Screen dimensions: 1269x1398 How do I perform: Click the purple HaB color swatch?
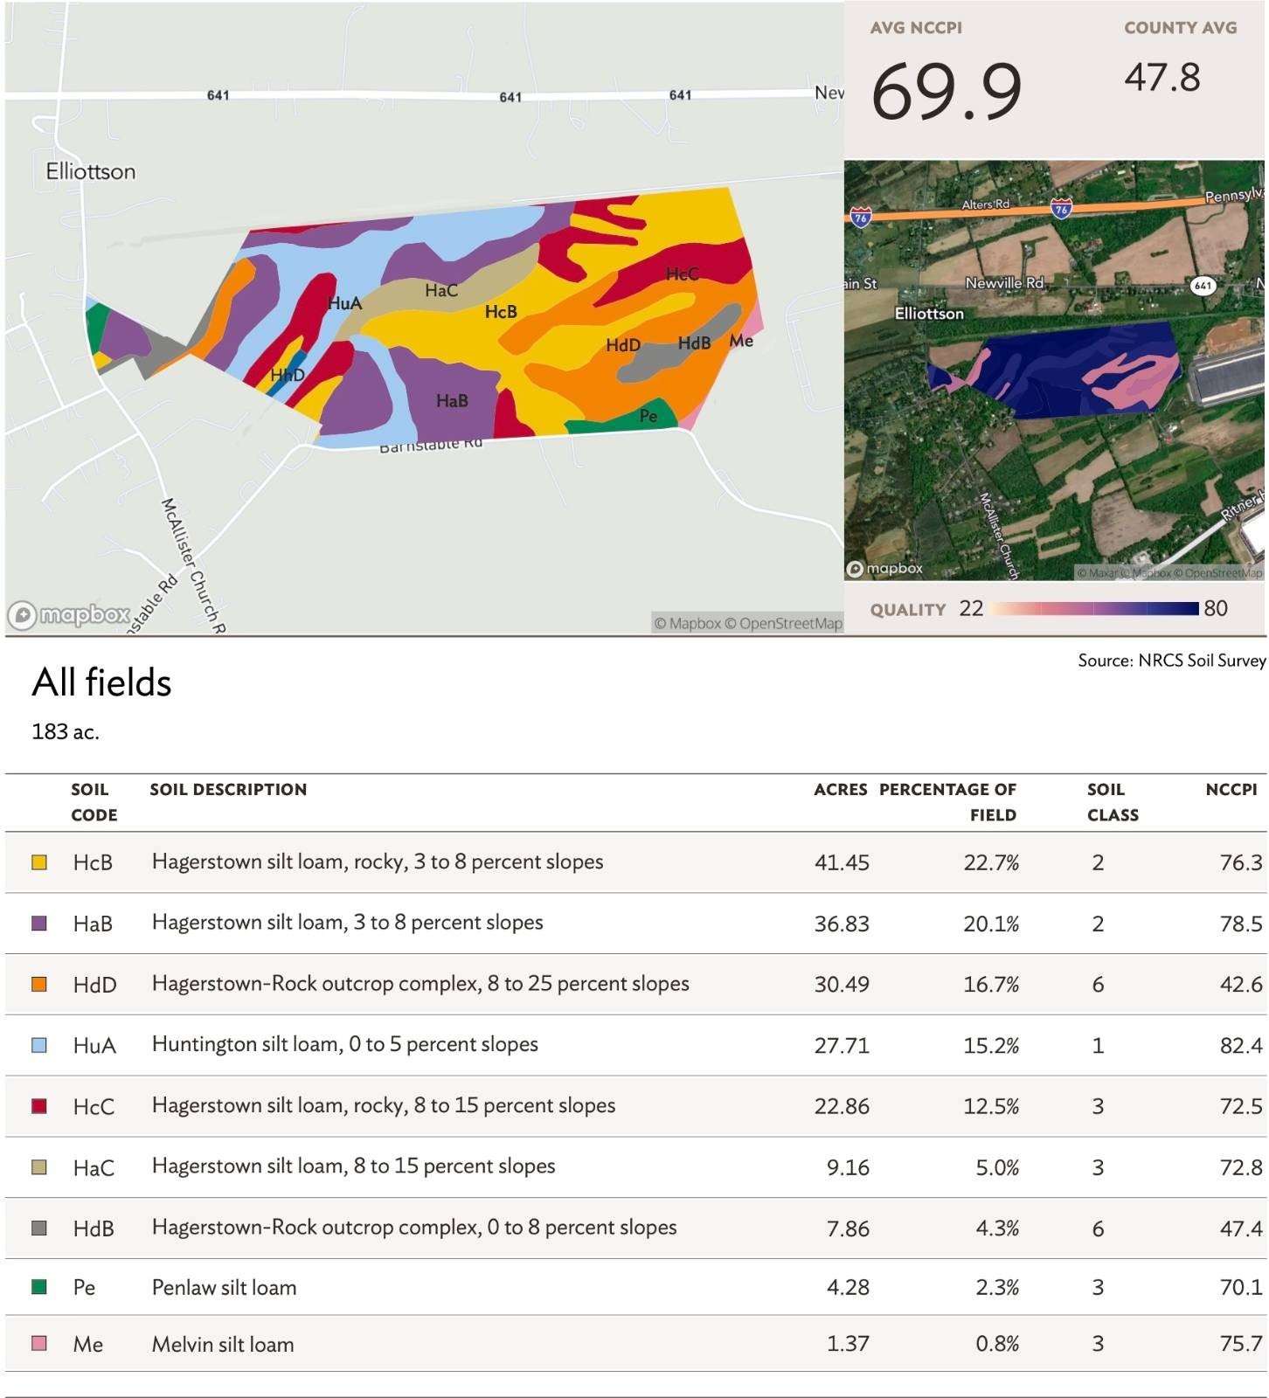39,923
